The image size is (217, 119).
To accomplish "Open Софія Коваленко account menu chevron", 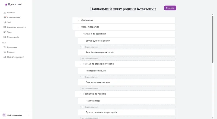I will [29, 115].
